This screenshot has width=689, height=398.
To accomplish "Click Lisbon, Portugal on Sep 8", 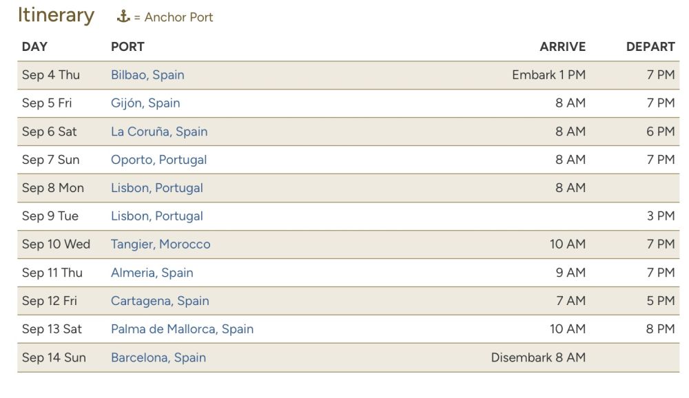I will [157, 188].
